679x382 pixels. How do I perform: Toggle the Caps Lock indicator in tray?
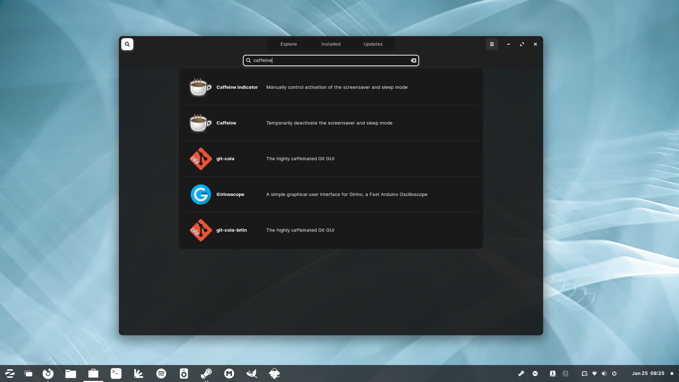coord(565,374)
